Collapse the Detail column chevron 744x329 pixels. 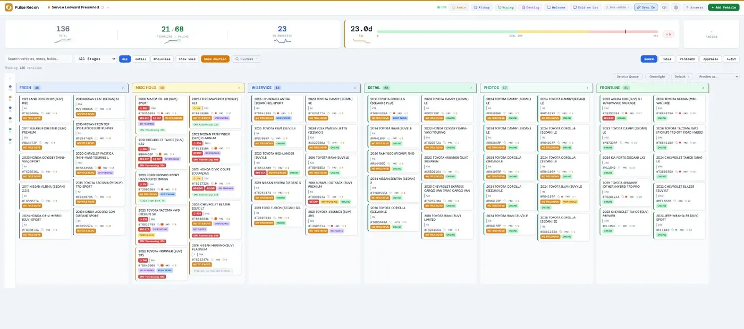tap(471, 88)
